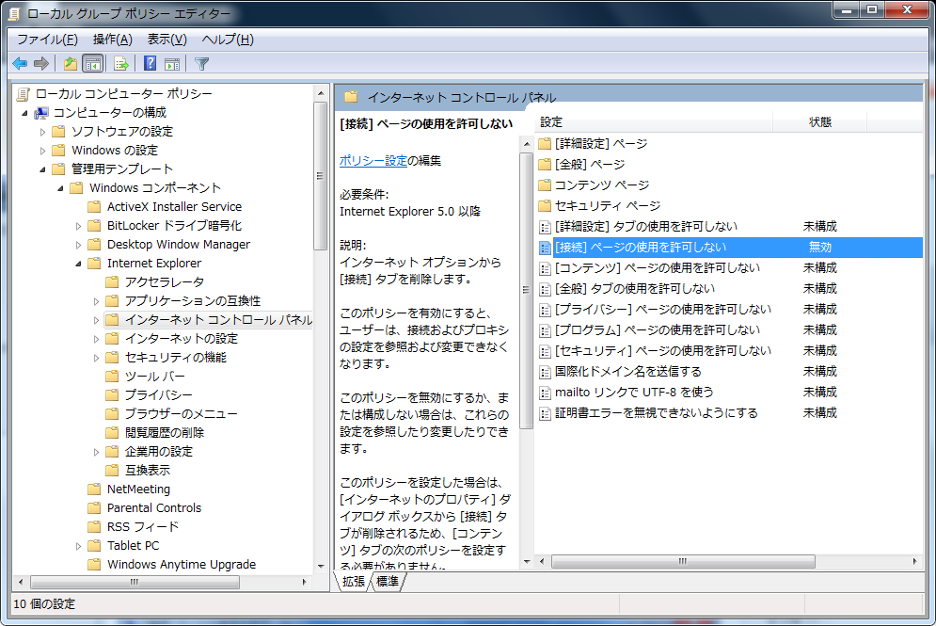
Task: Select the NetMeeting folder in the tree
Action: (x=138, y=489)
